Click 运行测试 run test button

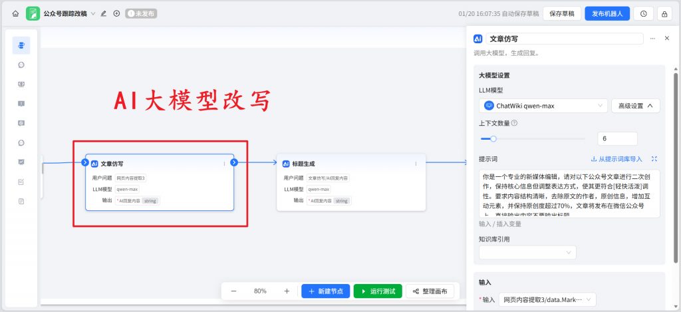[x=378, y=291]
